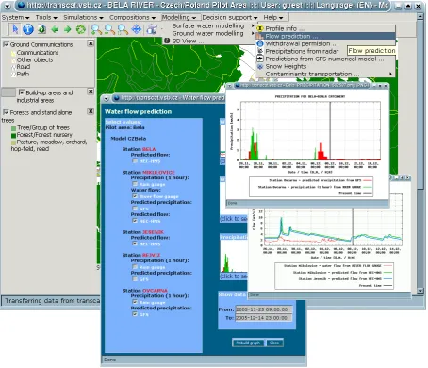Close the Ground Communications layer group
This screenshot has height=368, width=428.
coord(91,43)
